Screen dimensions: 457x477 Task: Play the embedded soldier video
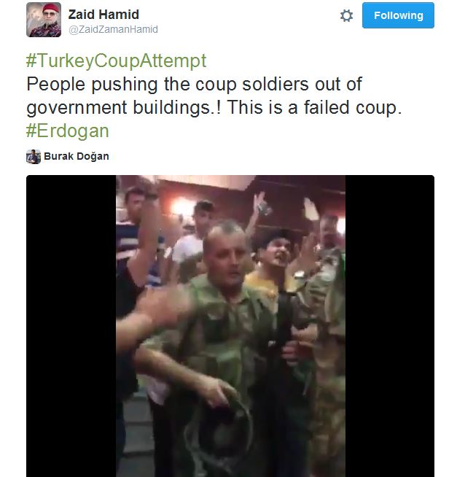click(230, 326)
